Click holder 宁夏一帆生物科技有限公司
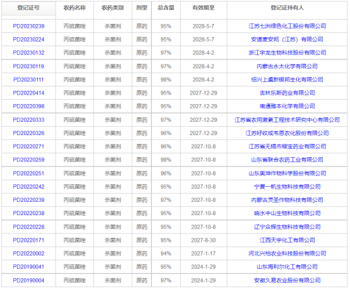 pos(287,187)
